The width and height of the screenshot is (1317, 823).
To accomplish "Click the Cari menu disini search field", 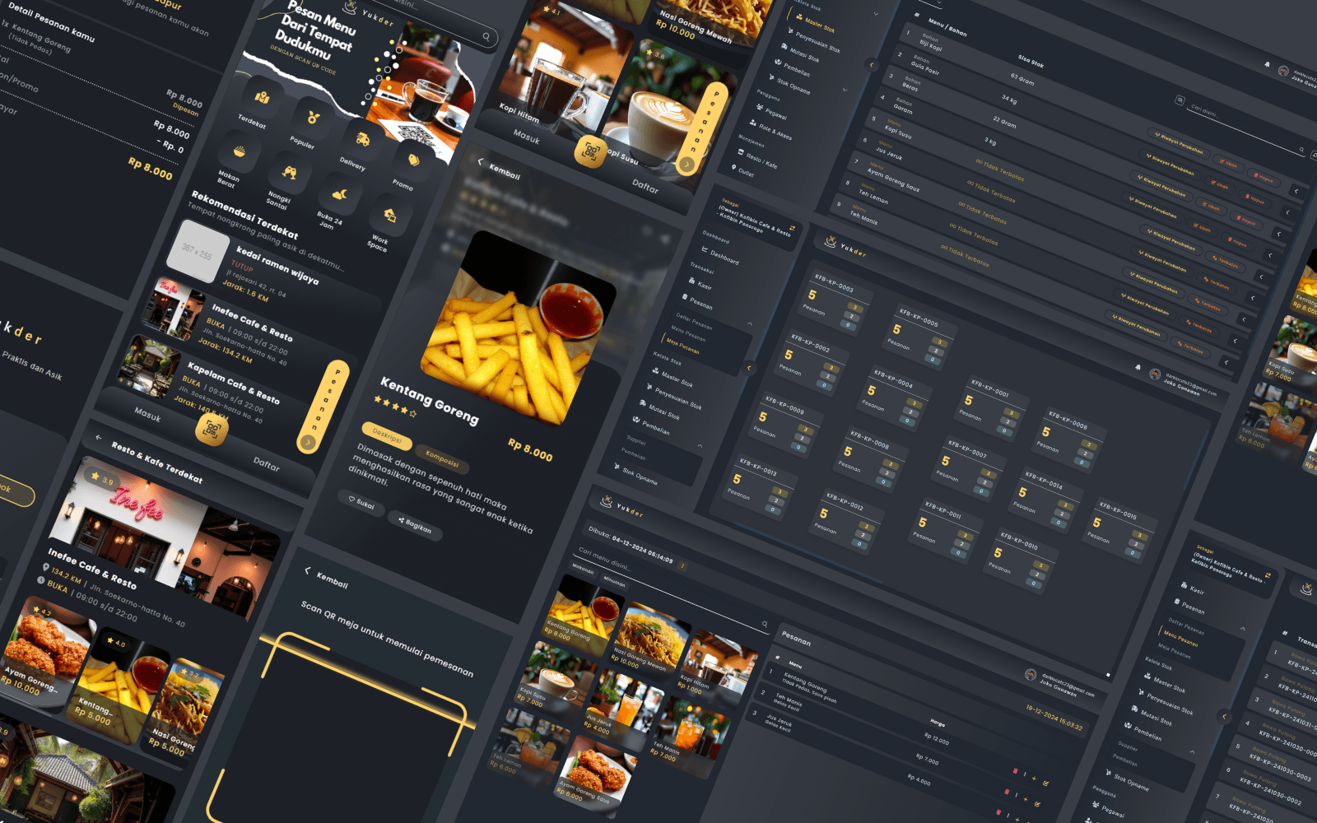I will pos(672,593).
